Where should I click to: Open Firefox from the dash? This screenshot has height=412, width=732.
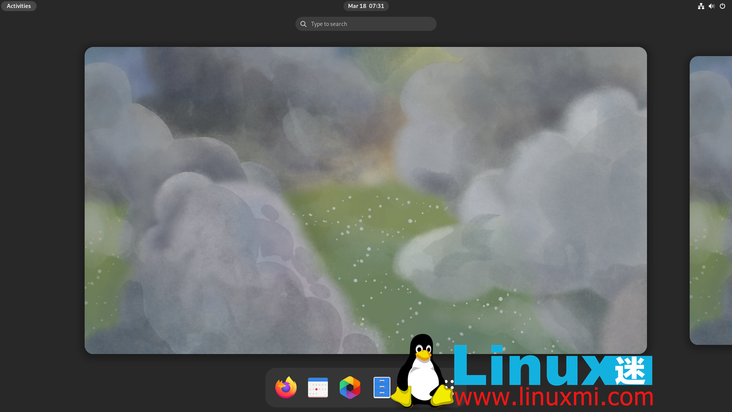click(x=286, y=387)
